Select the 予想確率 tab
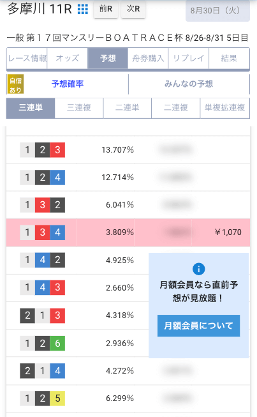Viewport: 257px width, 417px height. tap(68, 84)
